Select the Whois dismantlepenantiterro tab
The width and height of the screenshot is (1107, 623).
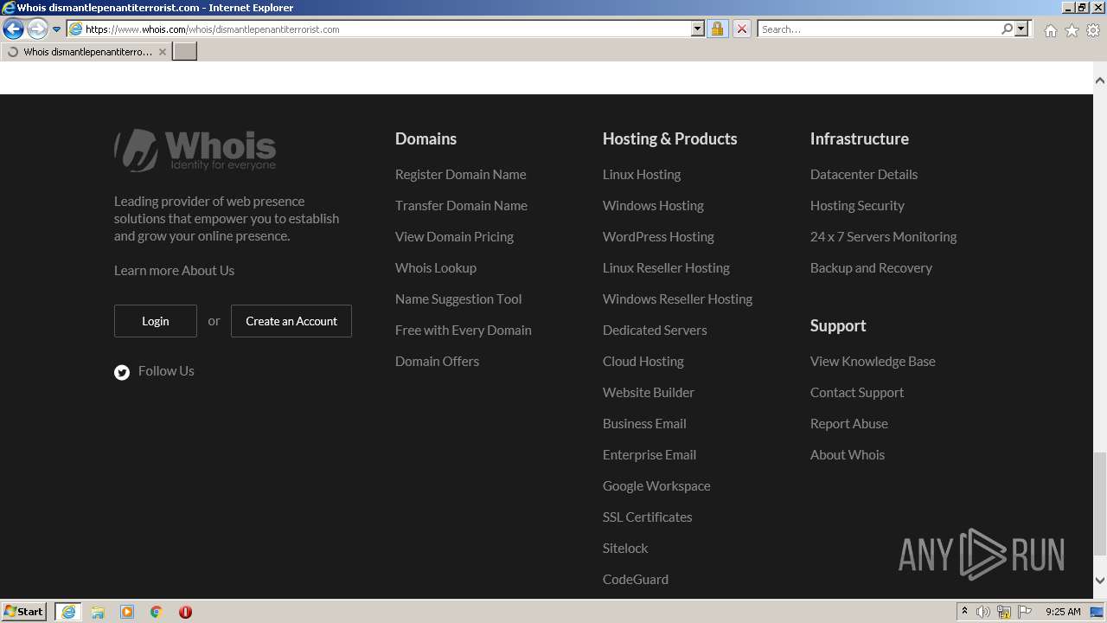tap(86, 52)
